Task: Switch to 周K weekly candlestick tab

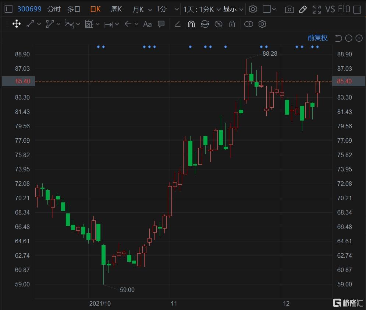Action: [x=116, y=9]
